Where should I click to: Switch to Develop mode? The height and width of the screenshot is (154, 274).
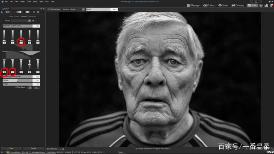(x=238, y=6)
